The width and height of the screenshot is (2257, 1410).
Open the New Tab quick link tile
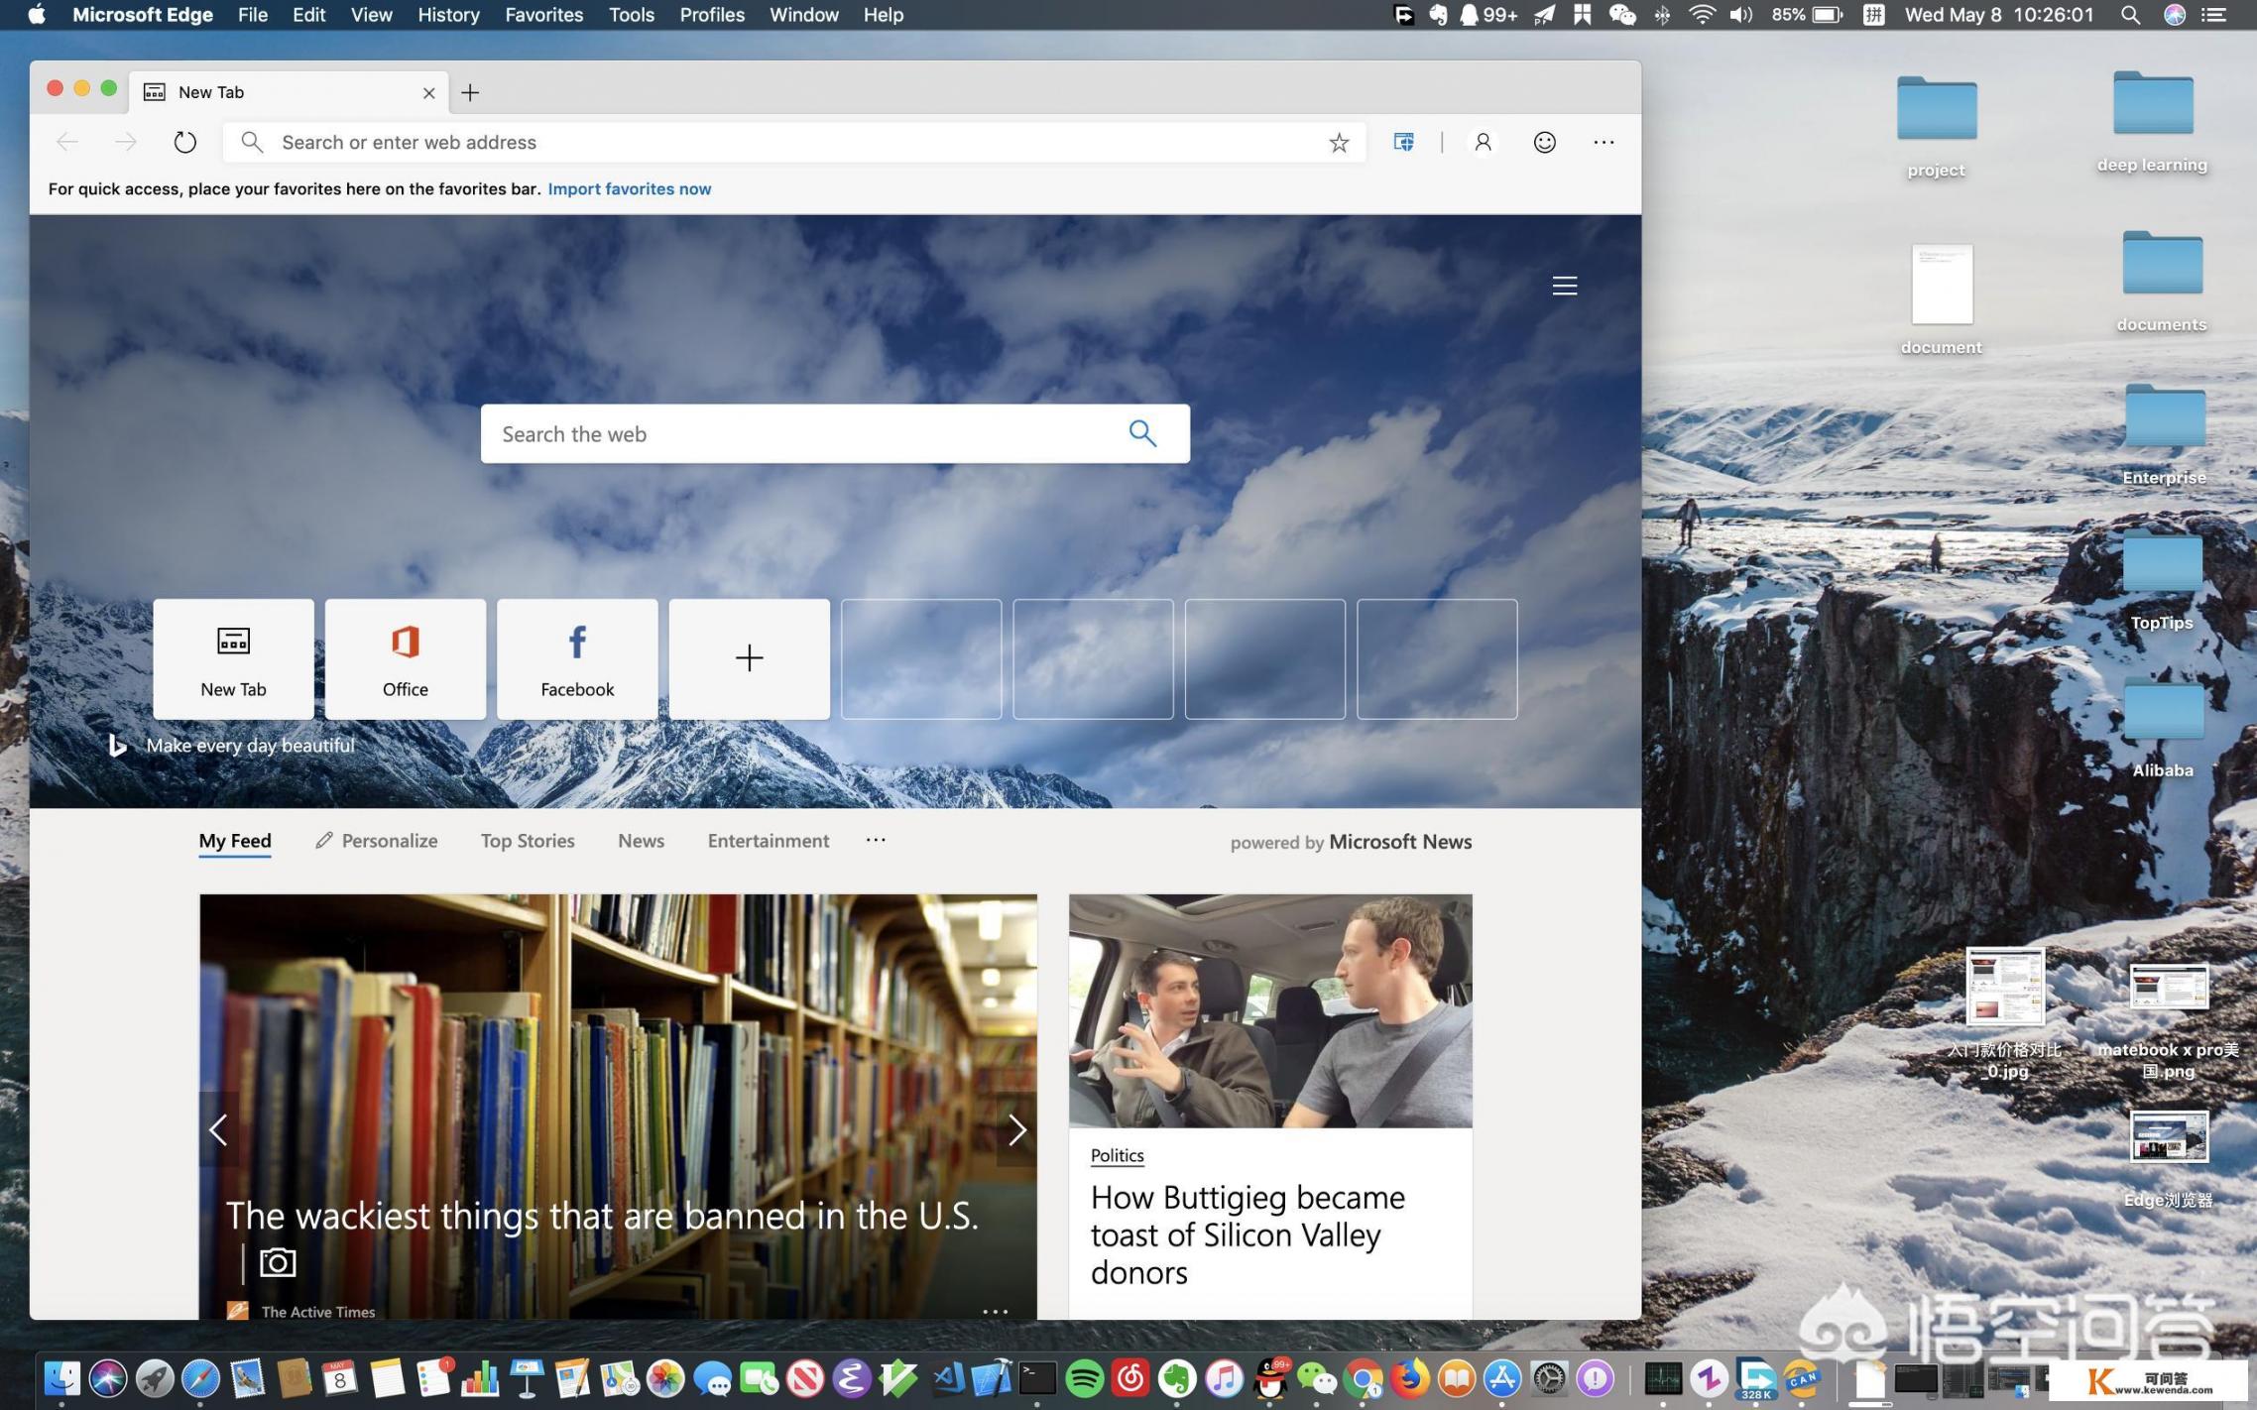[233, 658]
